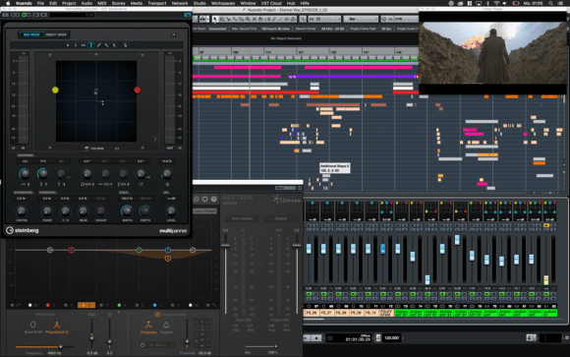Image resolution: width=570 pixels, height=357 pixels.
Task: Click the Learn button in Neutron EQ
Action: tap(199, 211)
